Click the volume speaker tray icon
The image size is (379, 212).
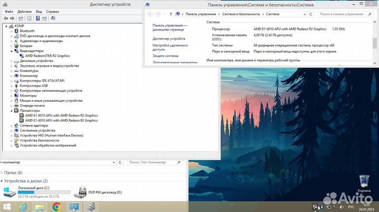click(x=342, y=207)
